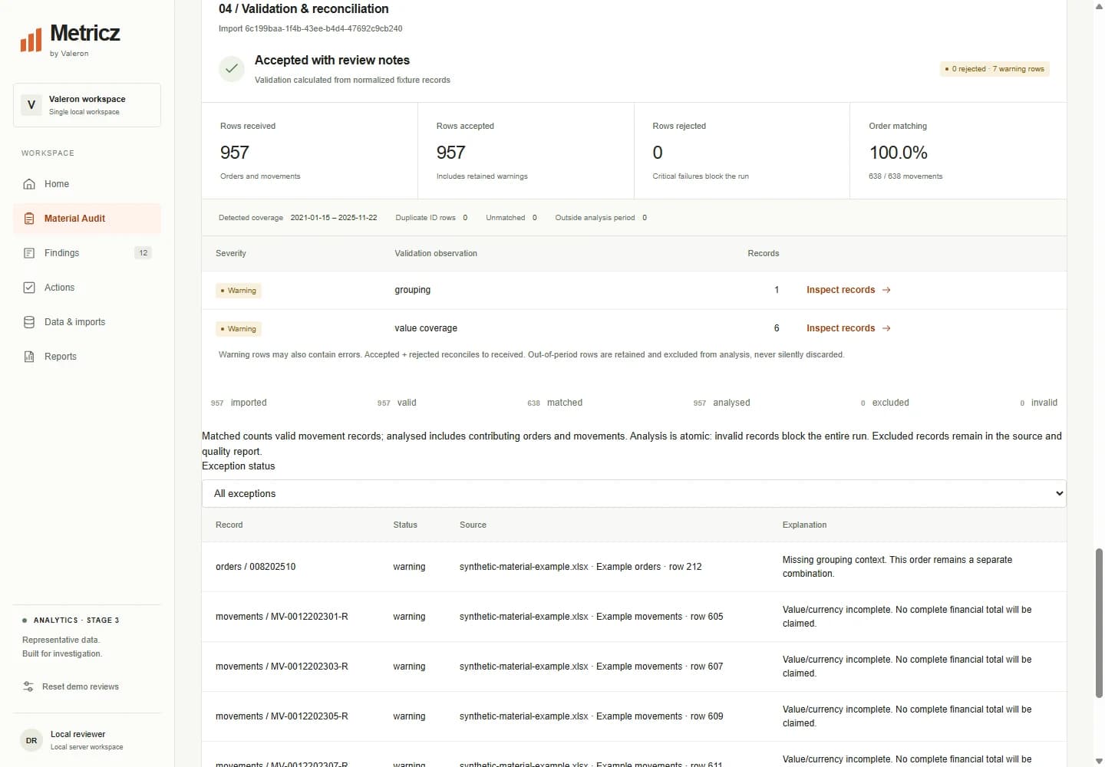The width and height of the screenshot is (1105, 767).
Task: Click the Reports document icon
Action: 29,357
